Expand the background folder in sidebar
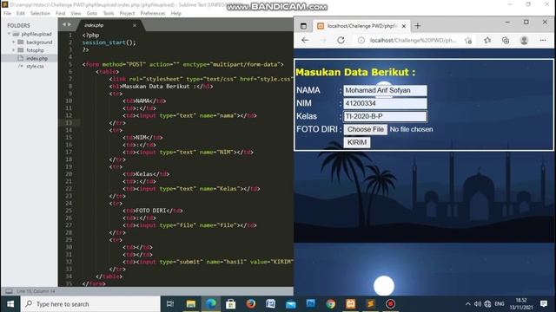 point(14,42)
